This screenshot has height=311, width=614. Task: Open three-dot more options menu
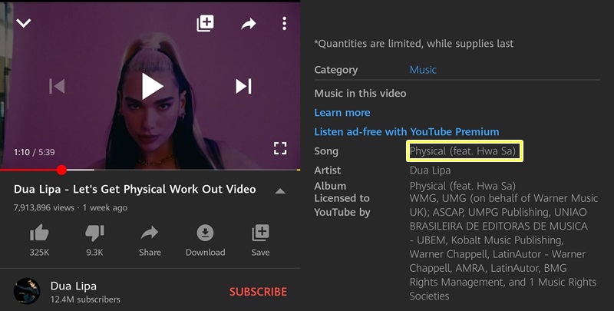(284, 24)
